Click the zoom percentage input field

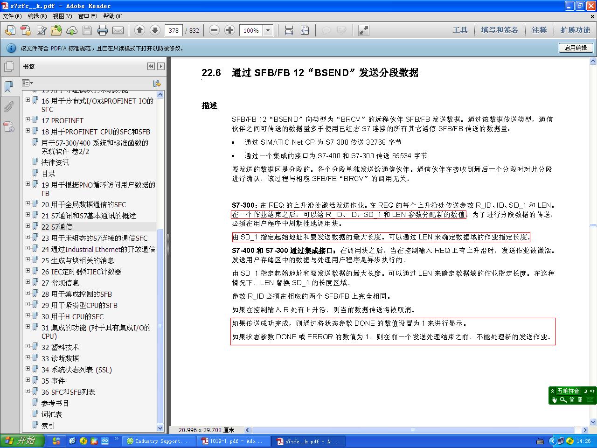pyautogui.click(x=251, y=30)
